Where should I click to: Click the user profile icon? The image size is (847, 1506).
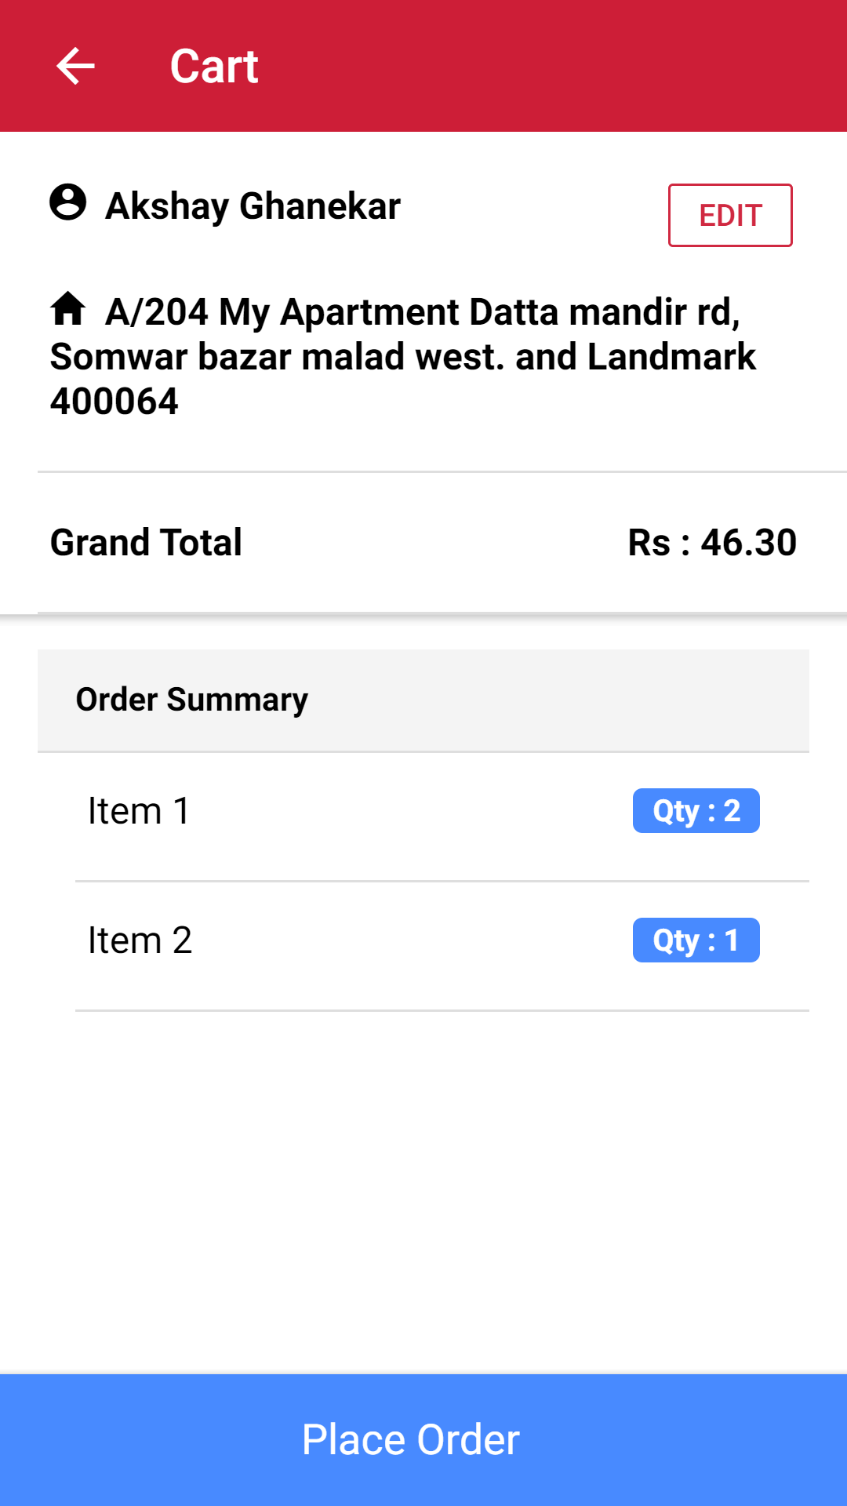(68, 202)
